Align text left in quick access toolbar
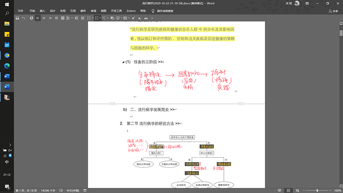 click(38, 18)
